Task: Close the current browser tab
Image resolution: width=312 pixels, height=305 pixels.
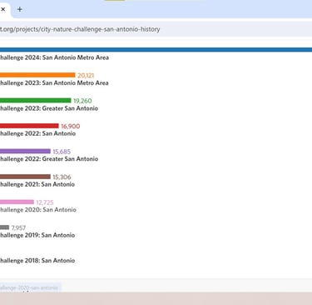Action: pos(2,9)
